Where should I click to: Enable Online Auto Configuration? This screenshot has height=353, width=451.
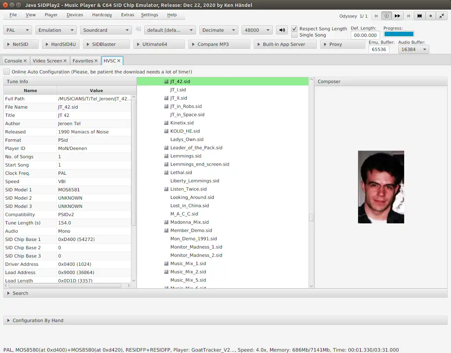pyautogui.click(x=6, y=72)
